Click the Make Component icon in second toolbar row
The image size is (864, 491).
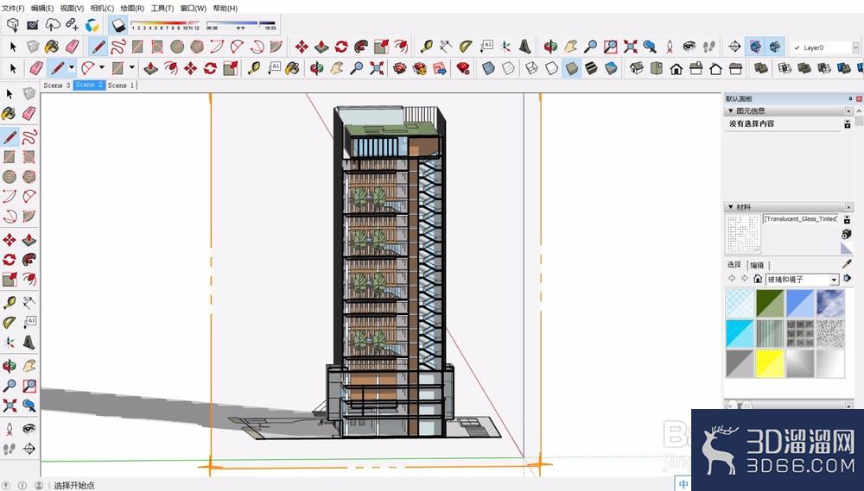pos(33,47)
